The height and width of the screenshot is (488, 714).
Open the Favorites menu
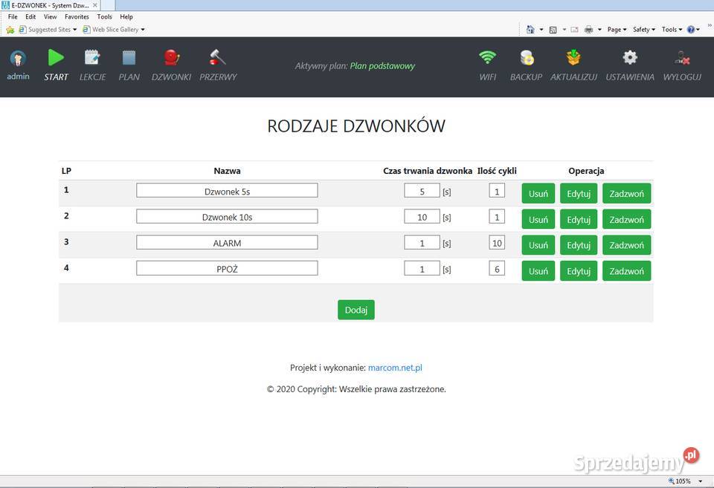click(77, 16)
